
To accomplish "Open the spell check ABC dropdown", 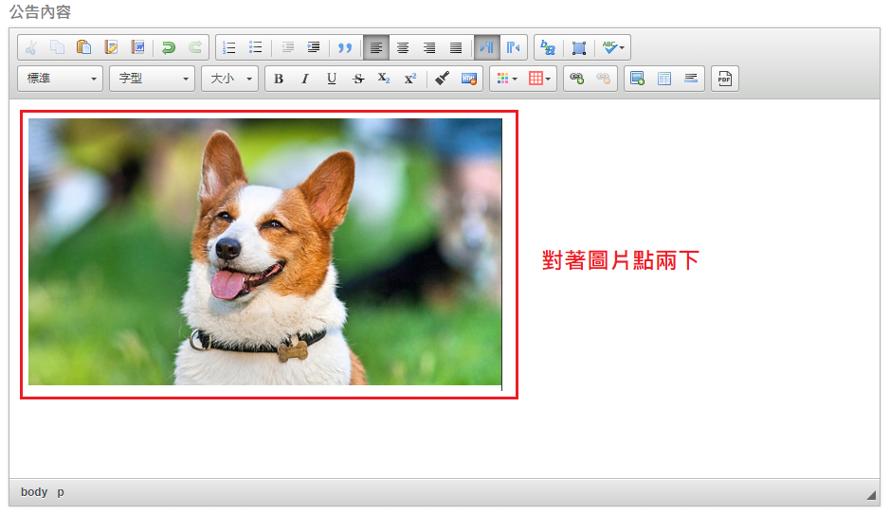I will pyautogui.click(x=613, y=47).
